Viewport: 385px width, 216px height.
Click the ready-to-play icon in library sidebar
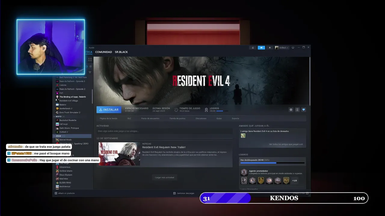(x=91, y=66)
